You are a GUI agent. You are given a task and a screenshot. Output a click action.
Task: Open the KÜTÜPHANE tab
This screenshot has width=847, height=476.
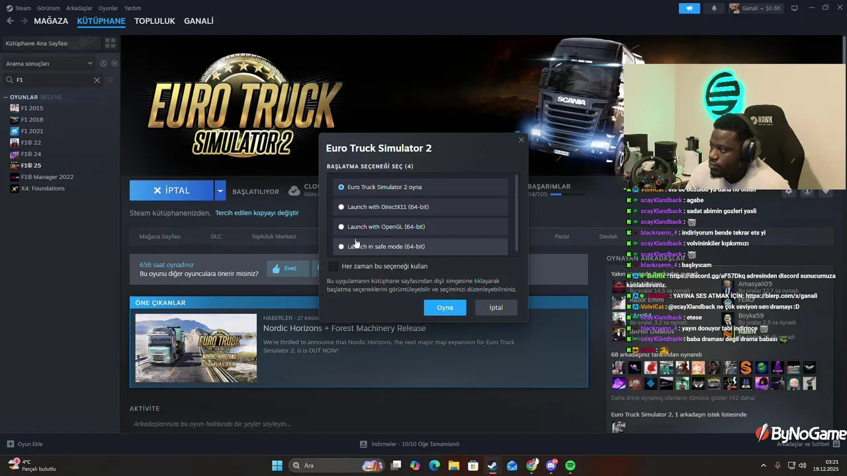pyautogui.click(x=101, y=21)
